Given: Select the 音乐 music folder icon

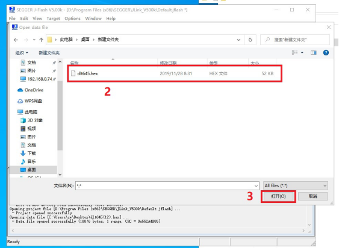Looking at the screenshot, I should (23, 161).
